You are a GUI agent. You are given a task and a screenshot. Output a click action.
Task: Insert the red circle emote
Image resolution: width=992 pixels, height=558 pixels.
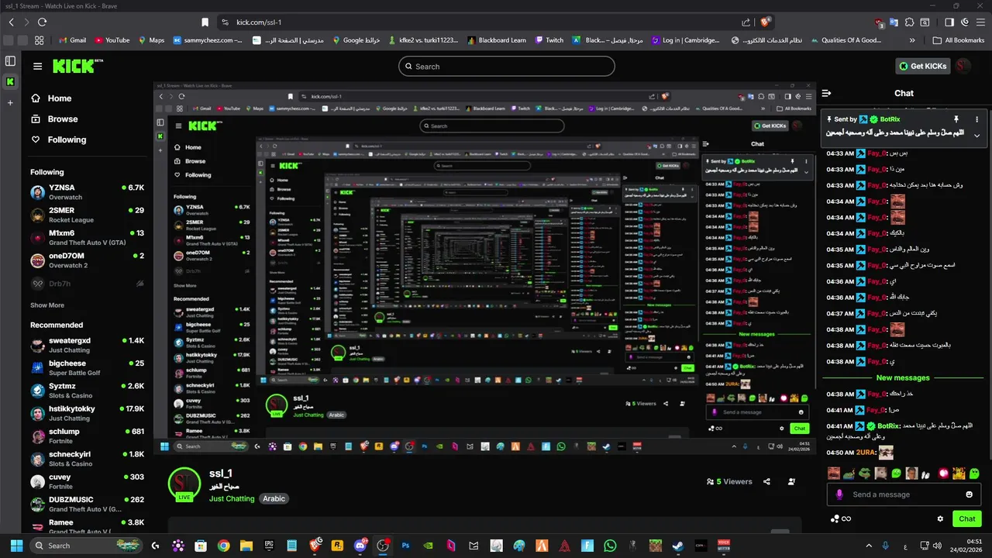(944, 473)
